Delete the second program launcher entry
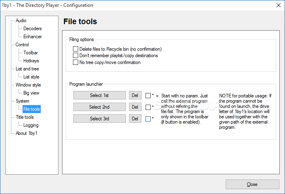 [x=135, y=107]
